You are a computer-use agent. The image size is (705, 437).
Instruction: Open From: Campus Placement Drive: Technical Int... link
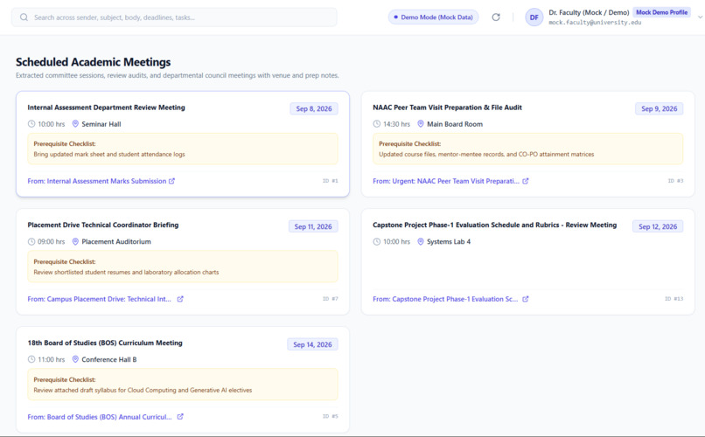[100, 299]
